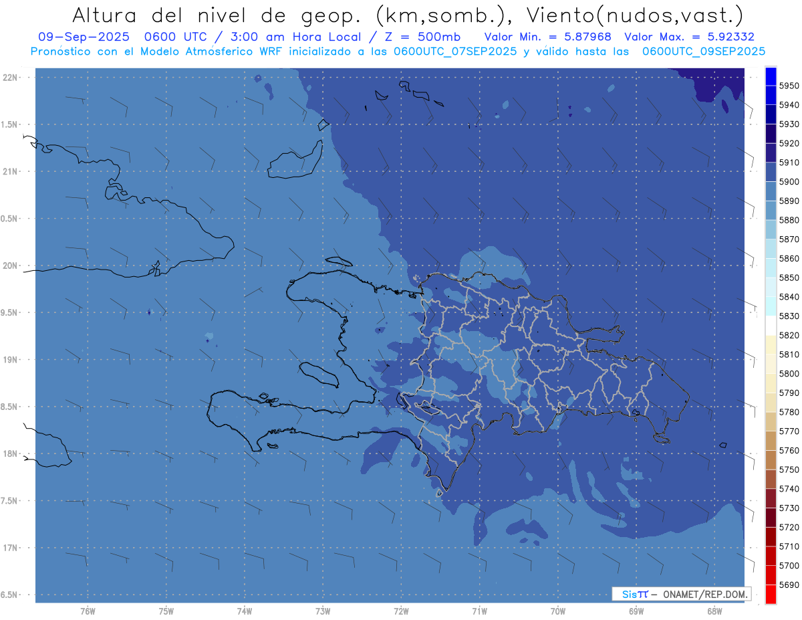
Task: Click the '69W' longitude axis label
Action: pos(636,611)
